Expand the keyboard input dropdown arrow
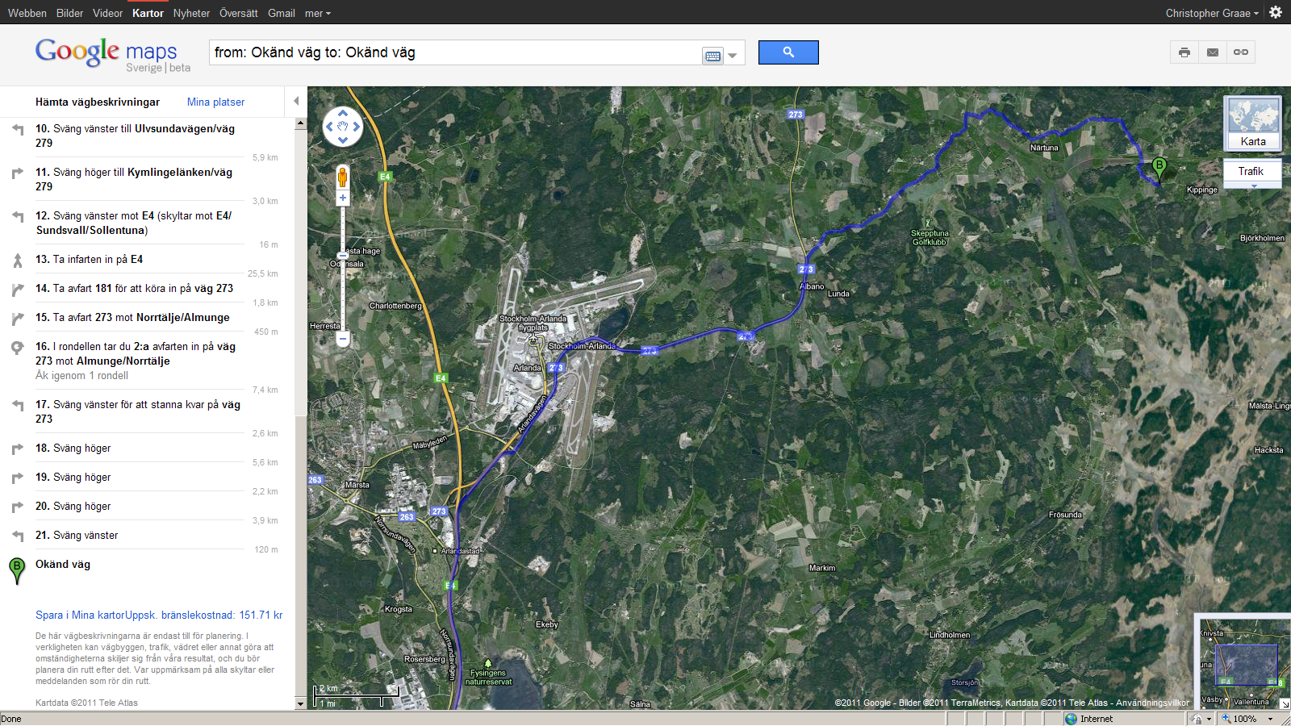This screenshot has width=1291, height=726. (733, 56)
